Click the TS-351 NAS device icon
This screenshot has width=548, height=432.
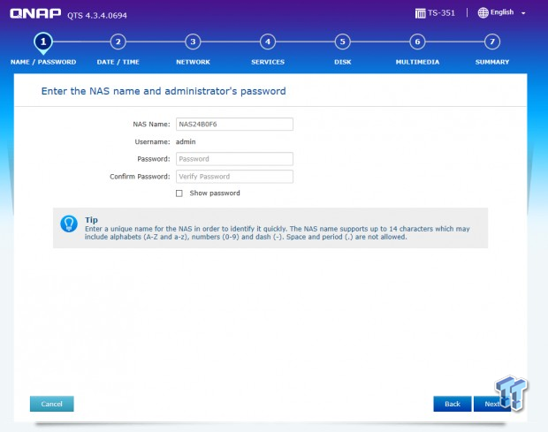[x=420, y=13]
